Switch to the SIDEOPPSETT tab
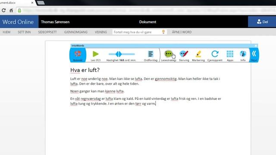 [x=47, y=32]
